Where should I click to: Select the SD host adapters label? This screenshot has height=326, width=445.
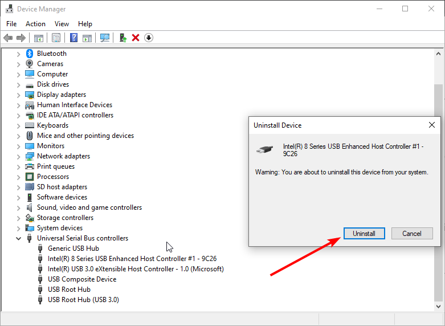(x=62, y=187)
